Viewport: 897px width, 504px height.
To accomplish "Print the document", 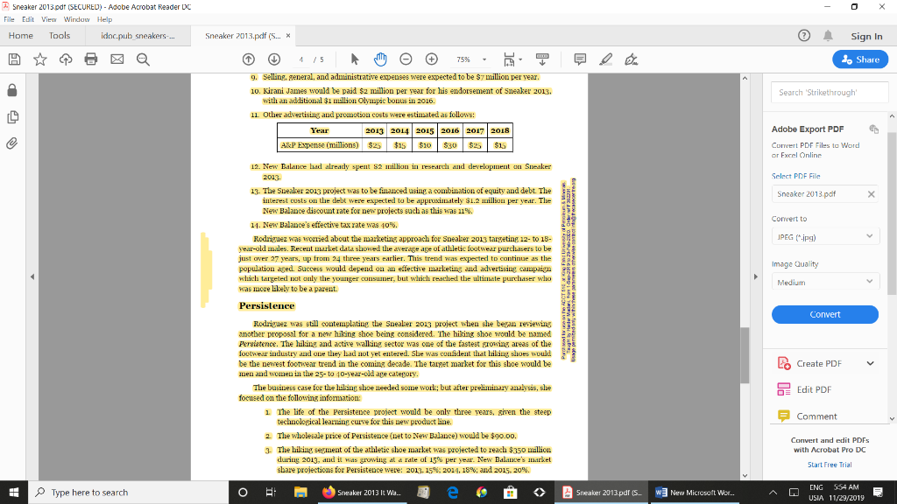I will point(91,59).
